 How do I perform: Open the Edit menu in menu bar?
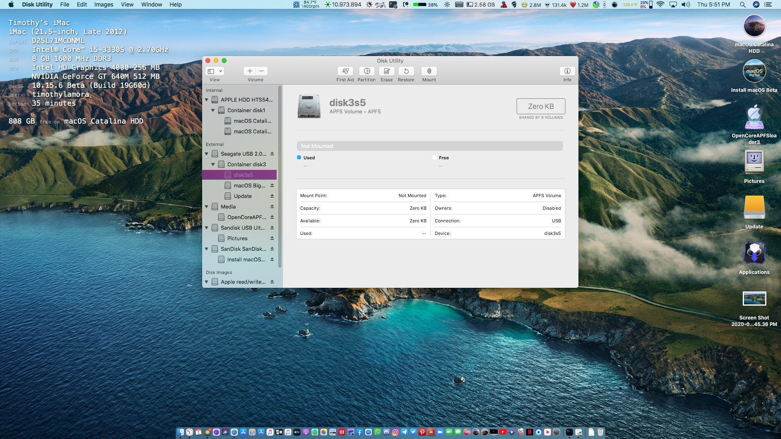point(82,4)
